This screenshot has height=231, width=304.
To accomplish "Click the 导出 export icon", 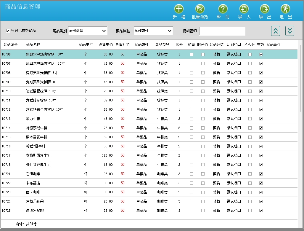I will 265,9.
